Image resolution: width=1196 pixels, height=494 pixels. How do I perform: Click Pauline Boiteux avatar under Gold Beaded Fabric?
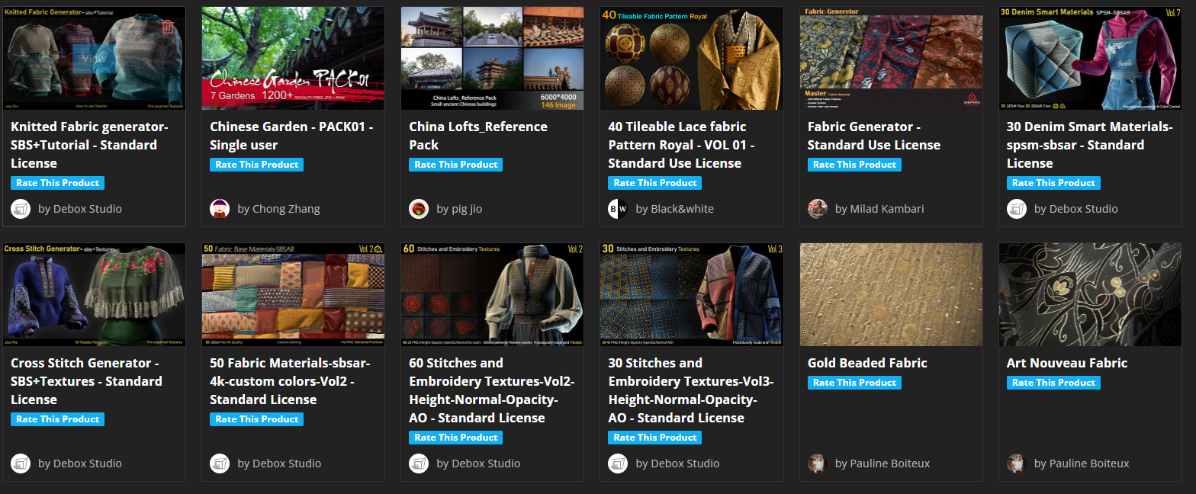pos(817,464)
